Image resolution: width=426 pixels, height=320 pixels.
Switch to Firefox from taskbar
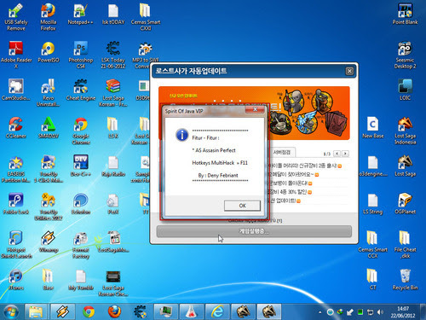point(114,311)
